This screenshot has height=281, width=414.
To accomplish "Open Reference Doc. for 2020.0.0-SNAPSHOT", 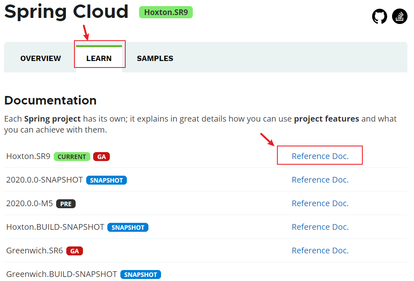I will 320,180.
